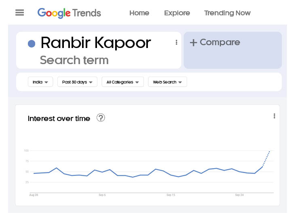Edit the Ranbir Kapoor search term

(96, 43)
